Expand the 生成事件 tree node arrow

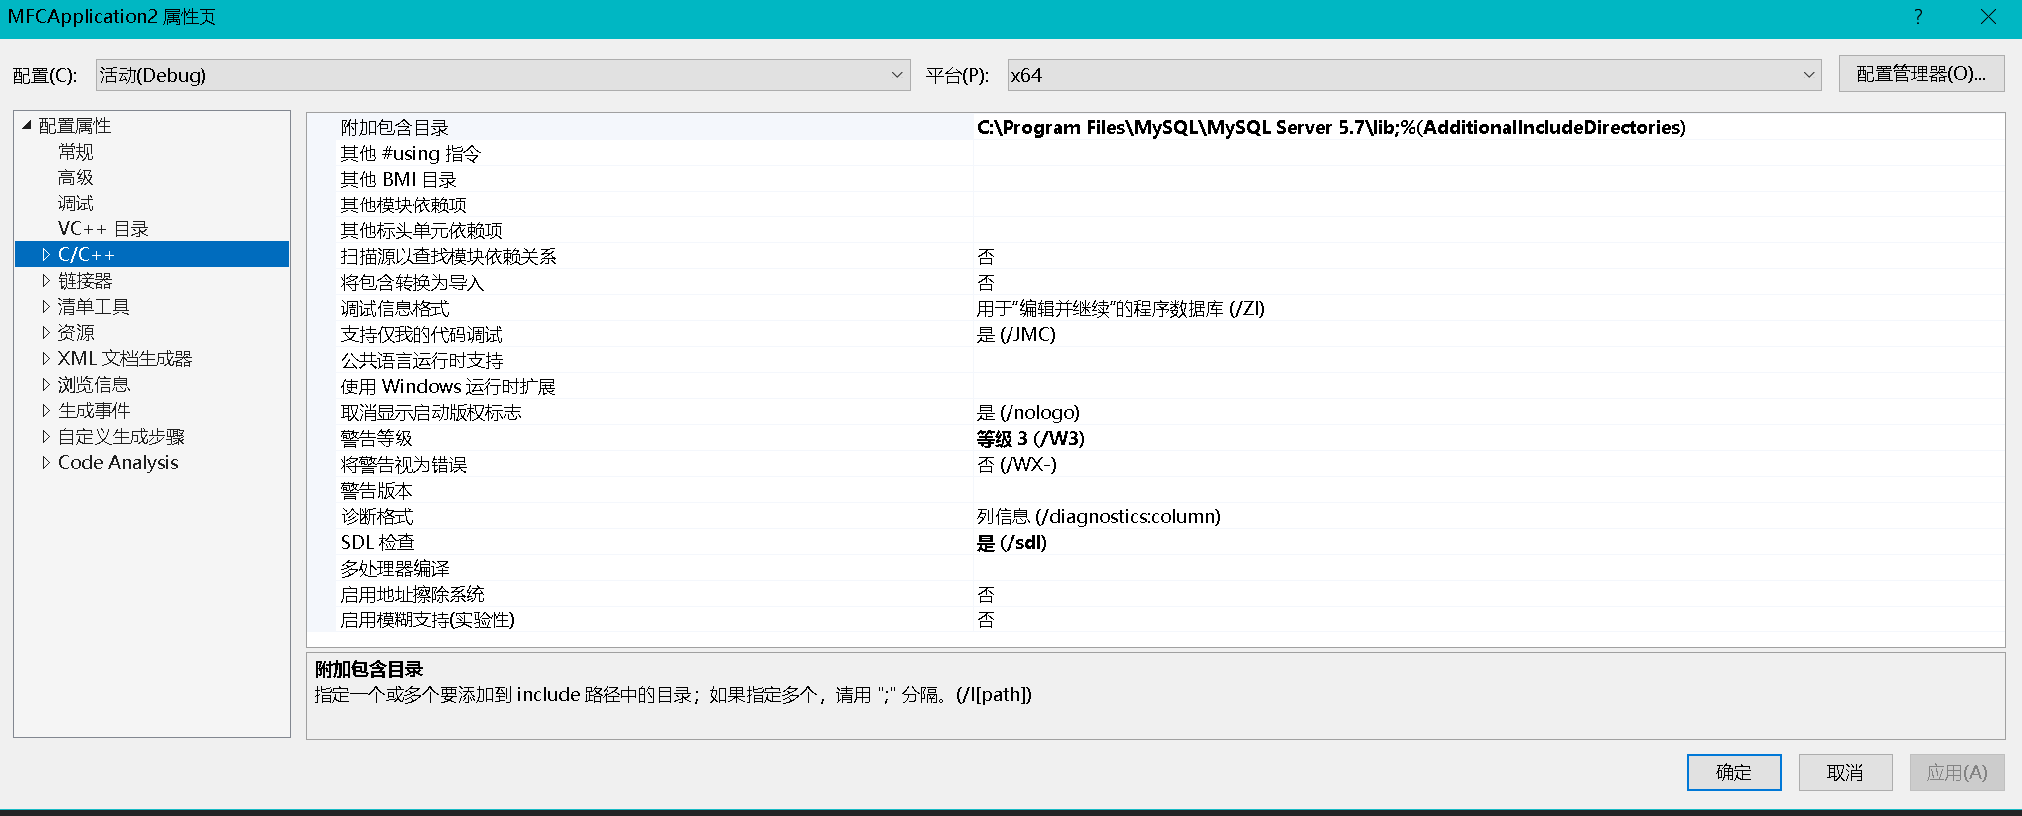46,411
